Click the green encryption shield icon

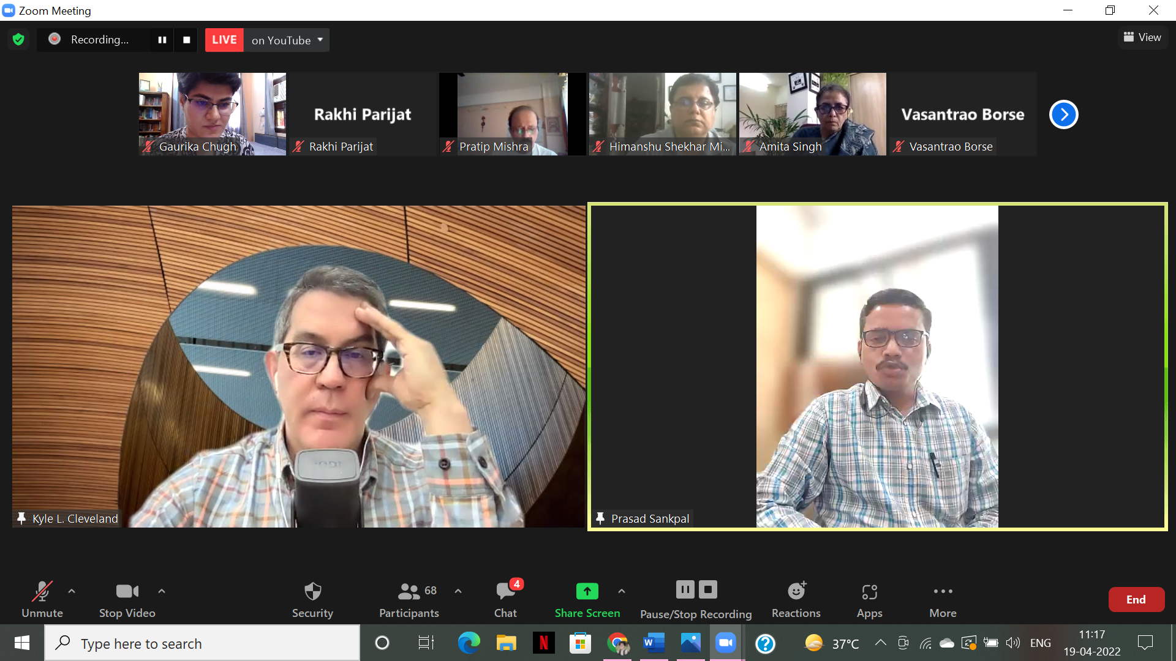click(18, 40)
